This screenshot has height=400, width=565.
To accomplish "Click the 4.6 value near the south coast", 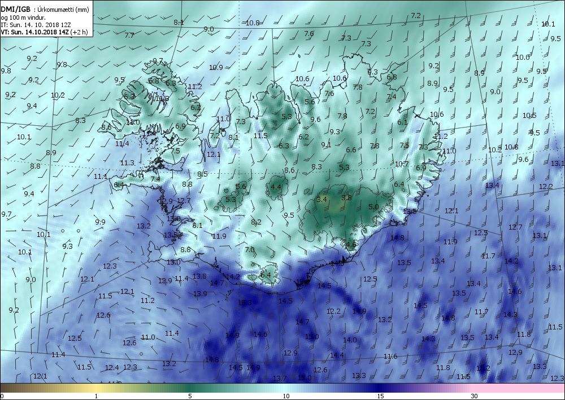I will coord(351,245).
